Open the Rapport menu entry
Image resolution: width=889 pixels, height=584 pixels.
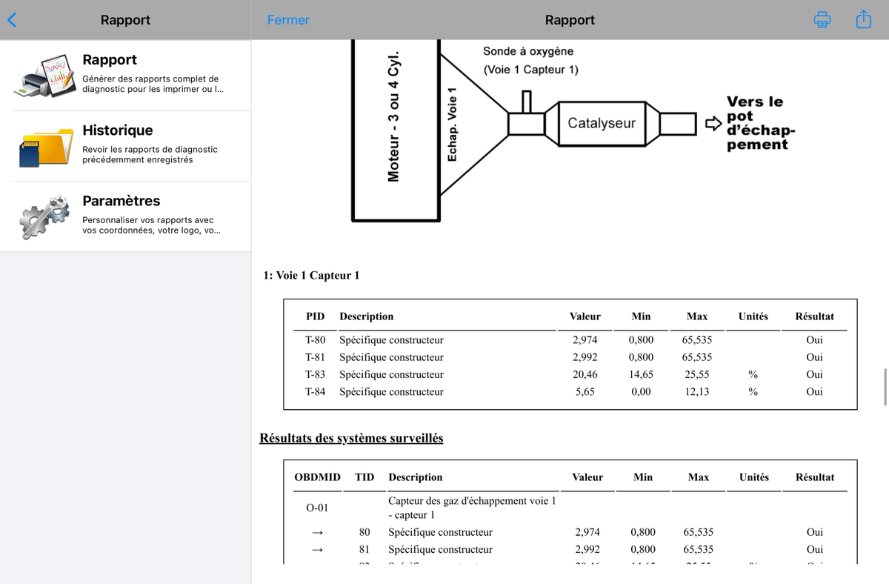click(x=126, y=76)
